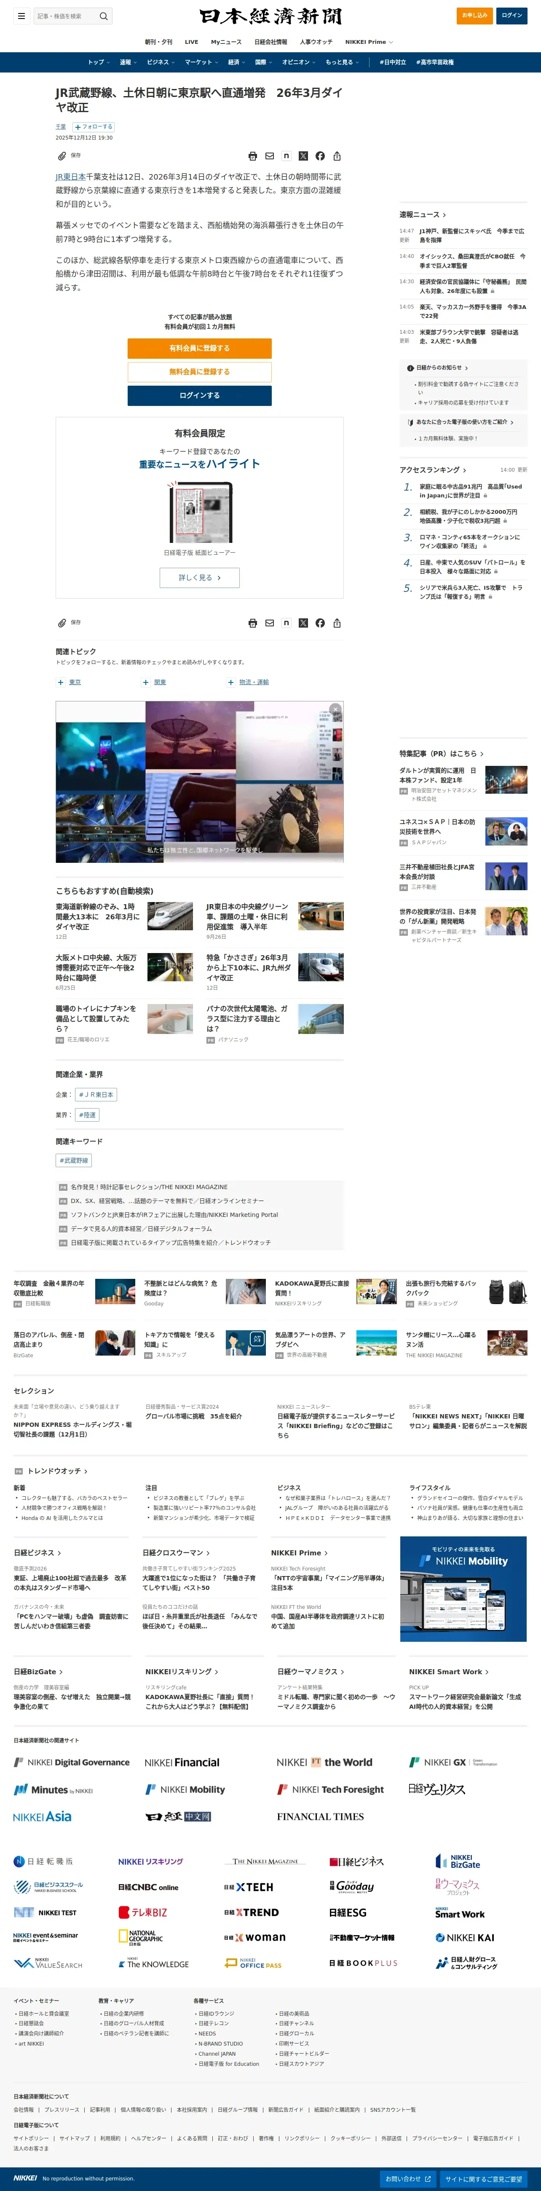Click the 記事・株価を検索 search field
The image size is (541, 2191).
click(66, 16)
